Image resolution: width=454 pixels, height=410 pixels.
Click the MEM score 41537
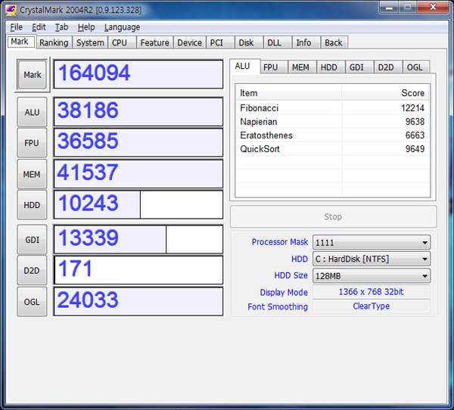tap(88, 172)
